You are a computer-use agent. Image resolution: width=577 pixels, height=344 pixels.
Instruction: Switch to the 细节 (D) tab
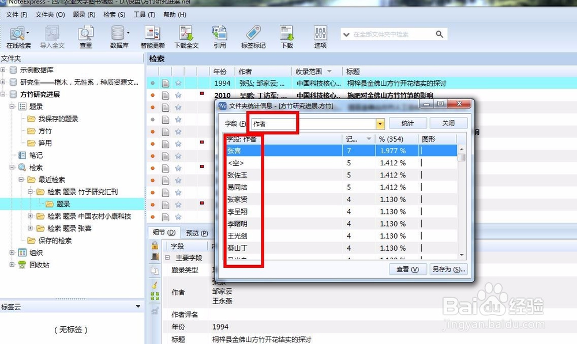coord(164,232)
